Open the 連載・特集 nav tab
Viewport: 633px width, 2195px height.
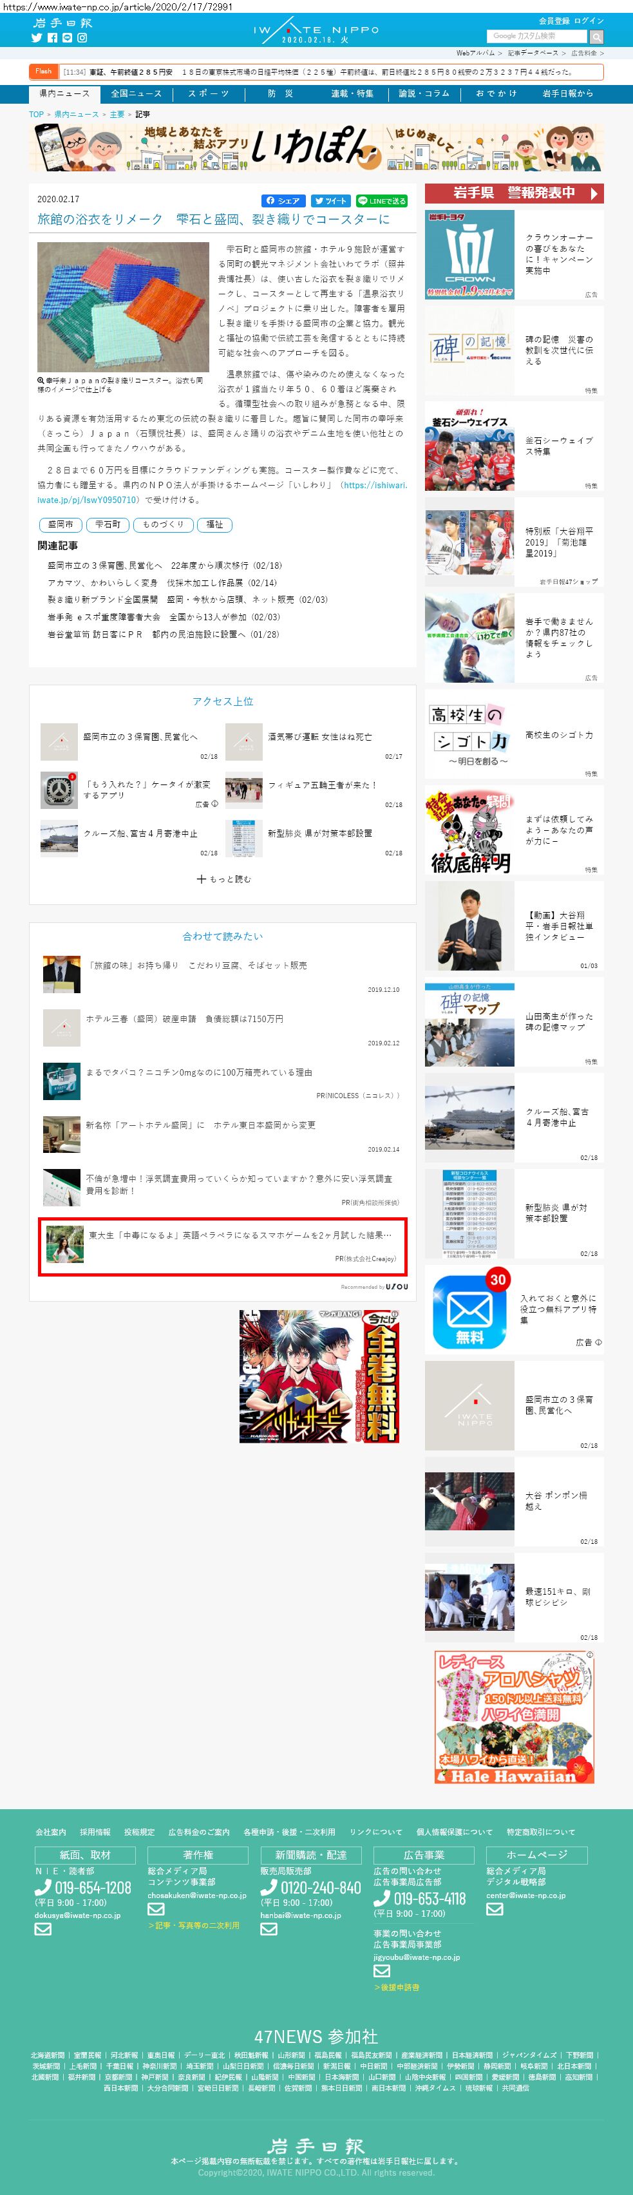click(x=352, y=94)
